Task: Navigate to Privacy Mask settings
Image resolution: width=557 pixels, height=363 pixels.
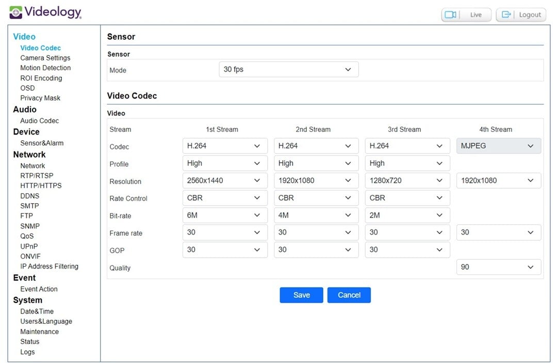Action: pyautogui.click(x=40, y=98)
